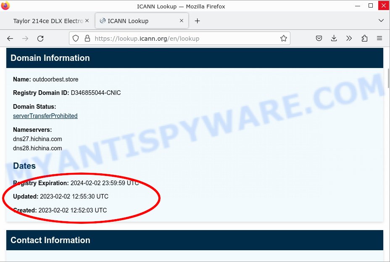Show more tools overflow chevrons
The width and height of the screenshot is (390, 262).
(349, 38)
